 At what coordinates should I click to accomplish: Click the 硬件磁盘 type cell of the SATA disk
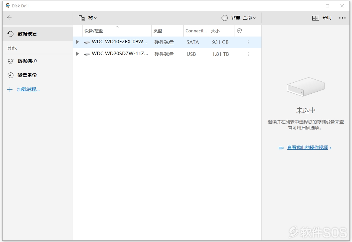(164, 42)
